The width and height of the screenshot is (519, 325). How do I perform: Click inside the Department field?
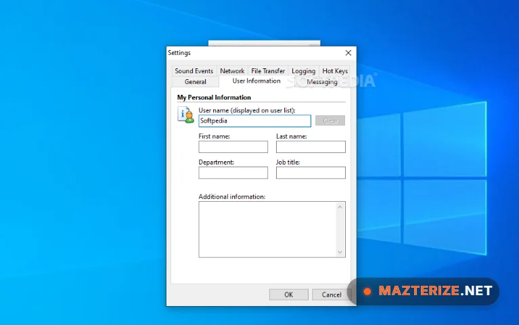coord(233,173)
